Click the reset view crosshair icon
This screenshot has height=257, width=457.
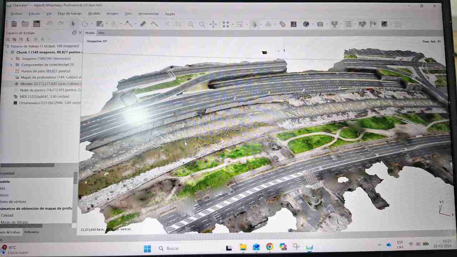click(x=213, y=24)
